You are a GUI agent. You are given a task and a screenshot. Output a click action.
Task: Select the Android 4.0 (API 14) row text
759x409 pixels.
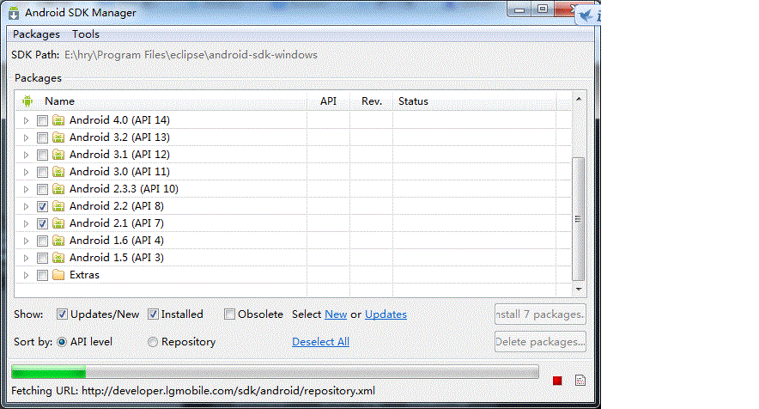click(x=119, y=120)
